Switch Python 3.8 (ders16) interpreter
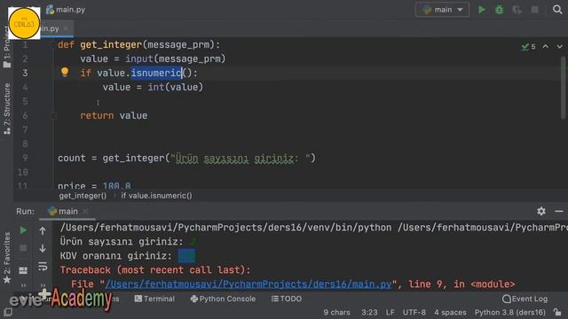The image size is (568, 319). tap(510, 313)
